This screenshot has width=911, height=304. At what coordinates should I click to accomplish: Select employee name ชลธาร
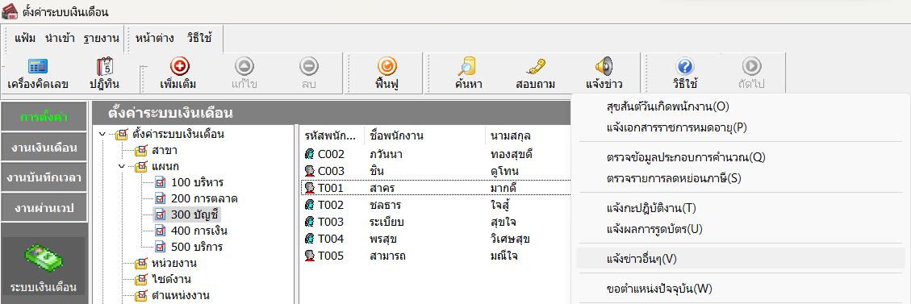coord(385,205)
